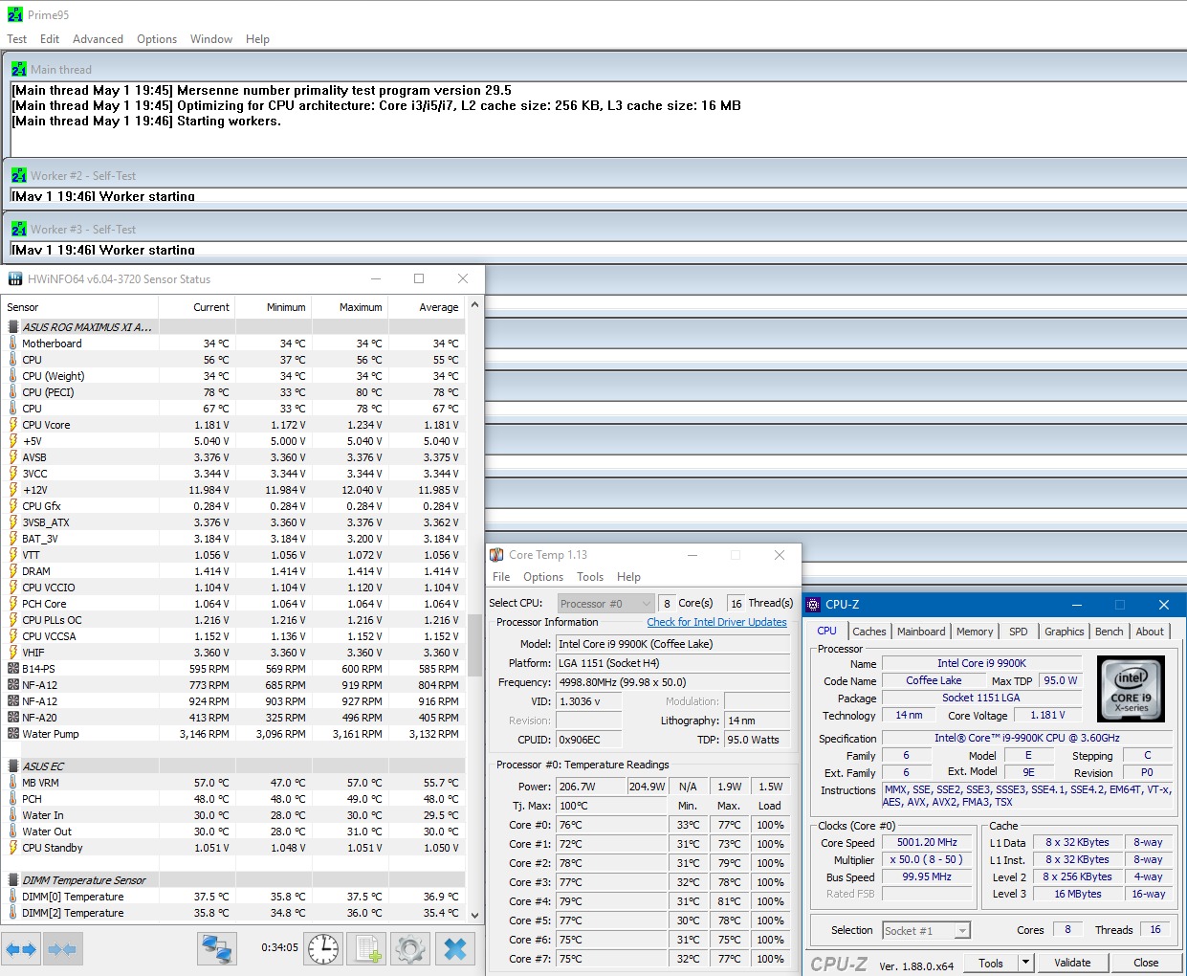Switch to the Memory tab in CPU-Z
Viewport: 1187px width, 976px height.
click(974, 632)
